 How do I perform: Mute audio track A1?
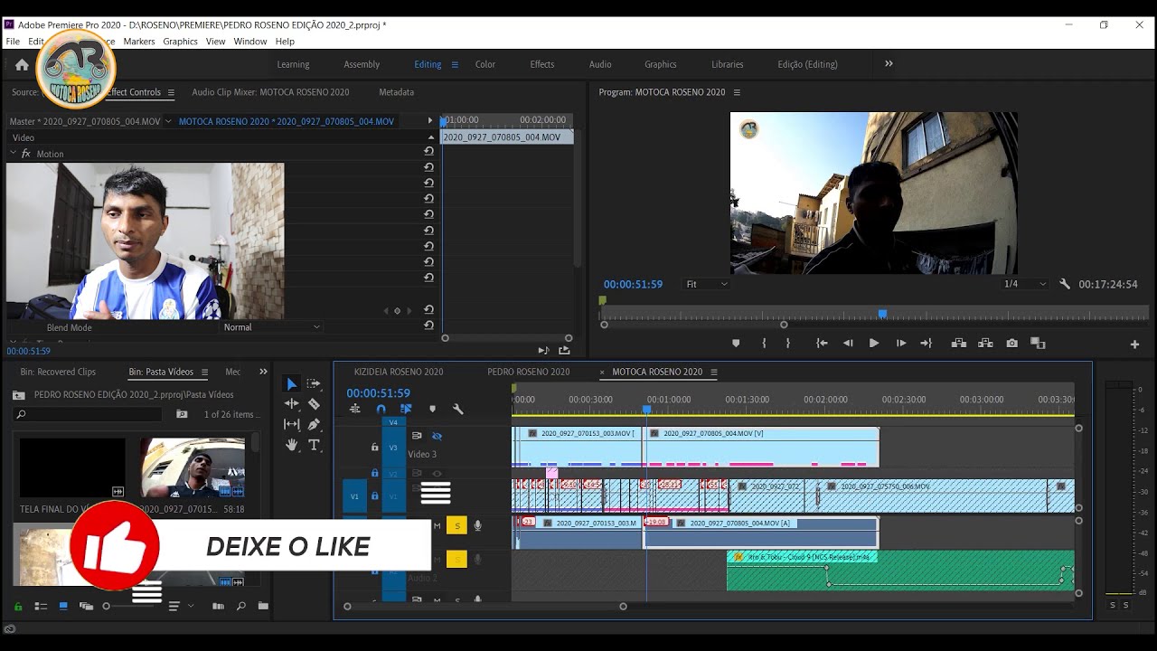437,525
